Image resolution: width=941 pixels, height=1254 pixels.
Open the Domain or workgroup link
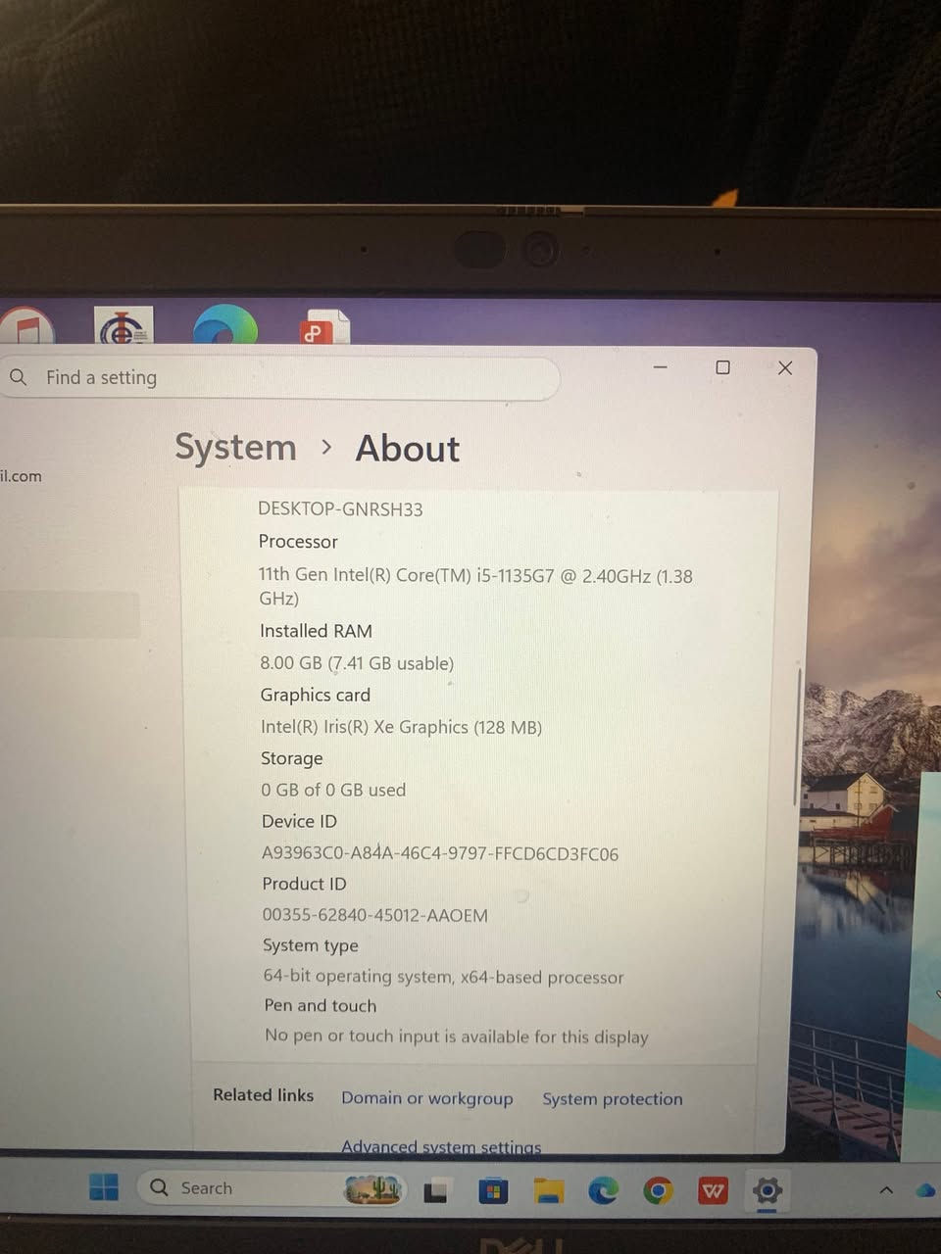(x=426, y=1098)
